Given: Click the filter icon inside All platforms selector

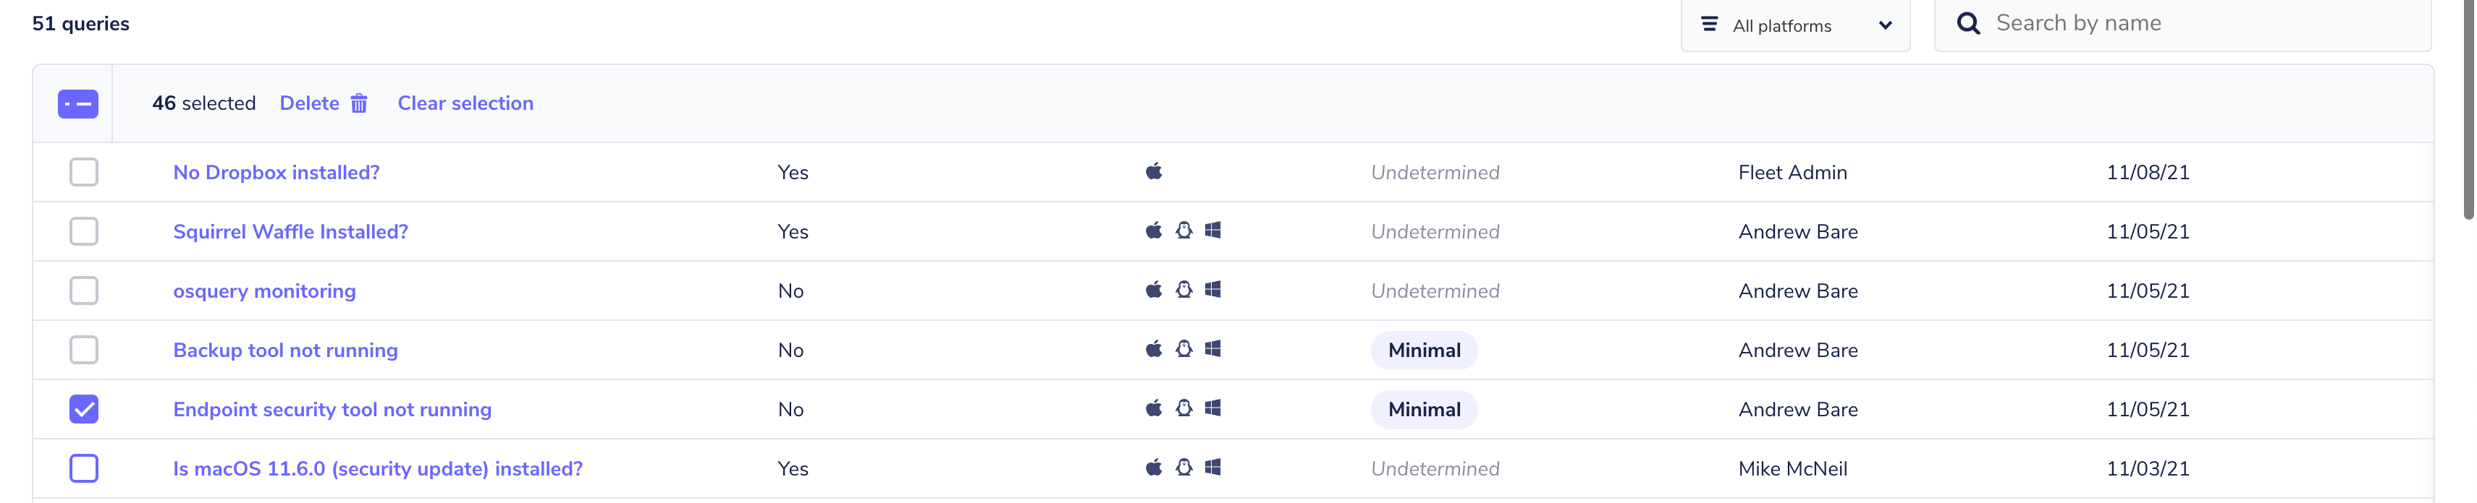Looking at the screenshot, I should [x=1709, y=24].
